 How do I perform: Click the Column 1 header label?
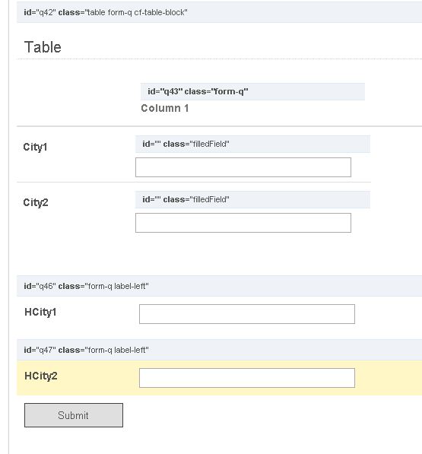click(165, 108)
